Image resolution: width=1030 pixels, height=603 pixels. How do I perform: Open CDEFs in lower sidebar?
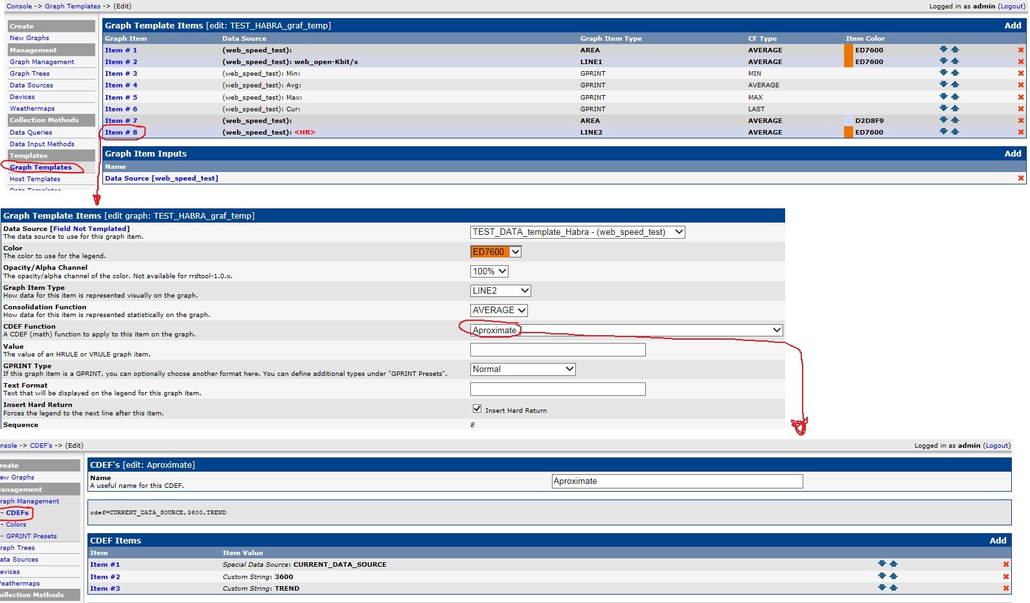17,512
